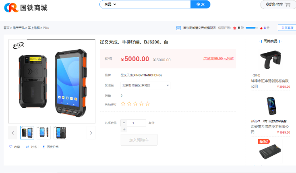The height and width of the screenshot is (173, 296).
Task: Open 掌上电脑 breadcrumb link
Action: coord(33,28)
